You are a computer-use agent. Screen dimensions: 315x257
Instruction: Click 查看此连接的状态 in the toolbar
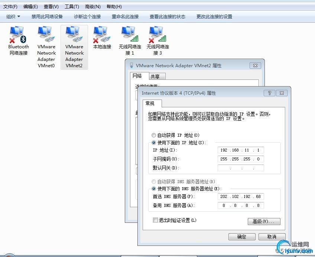167,16
